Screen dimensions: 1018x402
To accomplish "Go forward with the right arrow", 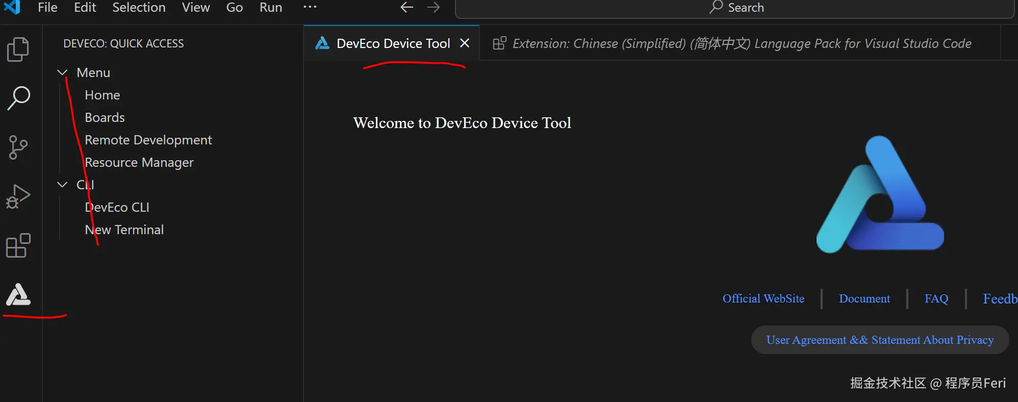I will [x=434, y=7].
